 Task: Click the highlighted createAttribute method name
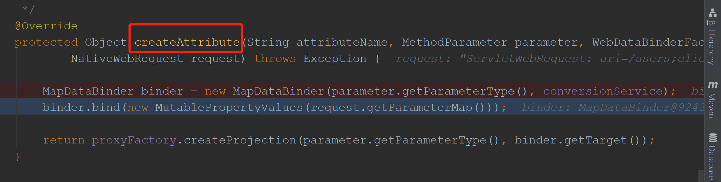click(x=187, y=42)
